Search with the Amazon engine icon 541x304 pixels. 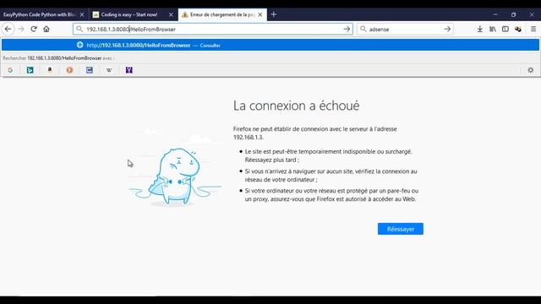pos(50,70)
